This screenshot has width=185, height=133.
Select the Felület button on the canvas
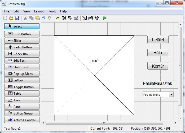pos(158,40)
